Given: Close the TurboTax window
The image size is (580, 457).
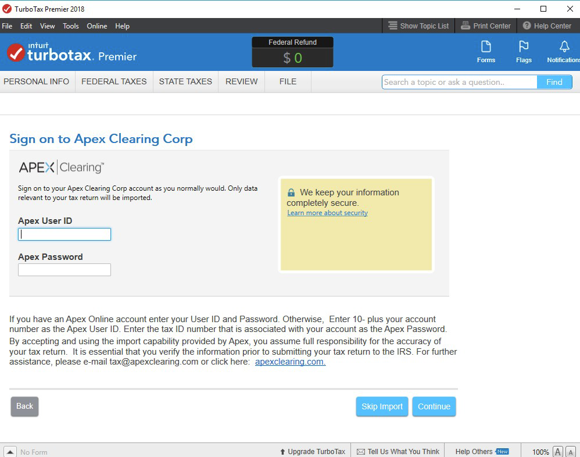Looking at the screenshot, I should 570,9.
